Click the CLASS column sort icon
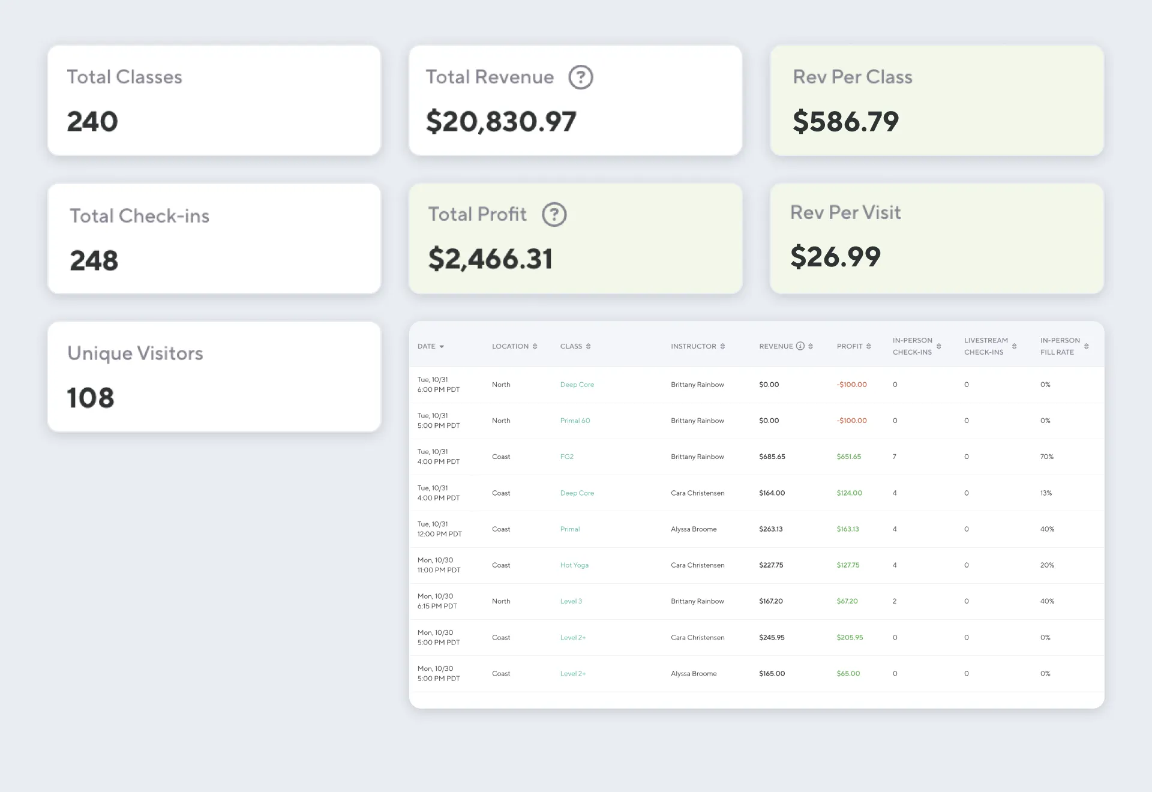The image size is (1152, 792). pos(589,346)
